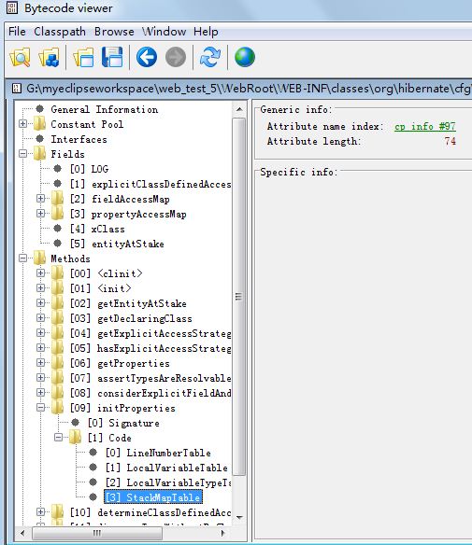This screenshot has width=472, height=545.
Task: Click the Methods folder icon
Action: click(x=39, y=259)
